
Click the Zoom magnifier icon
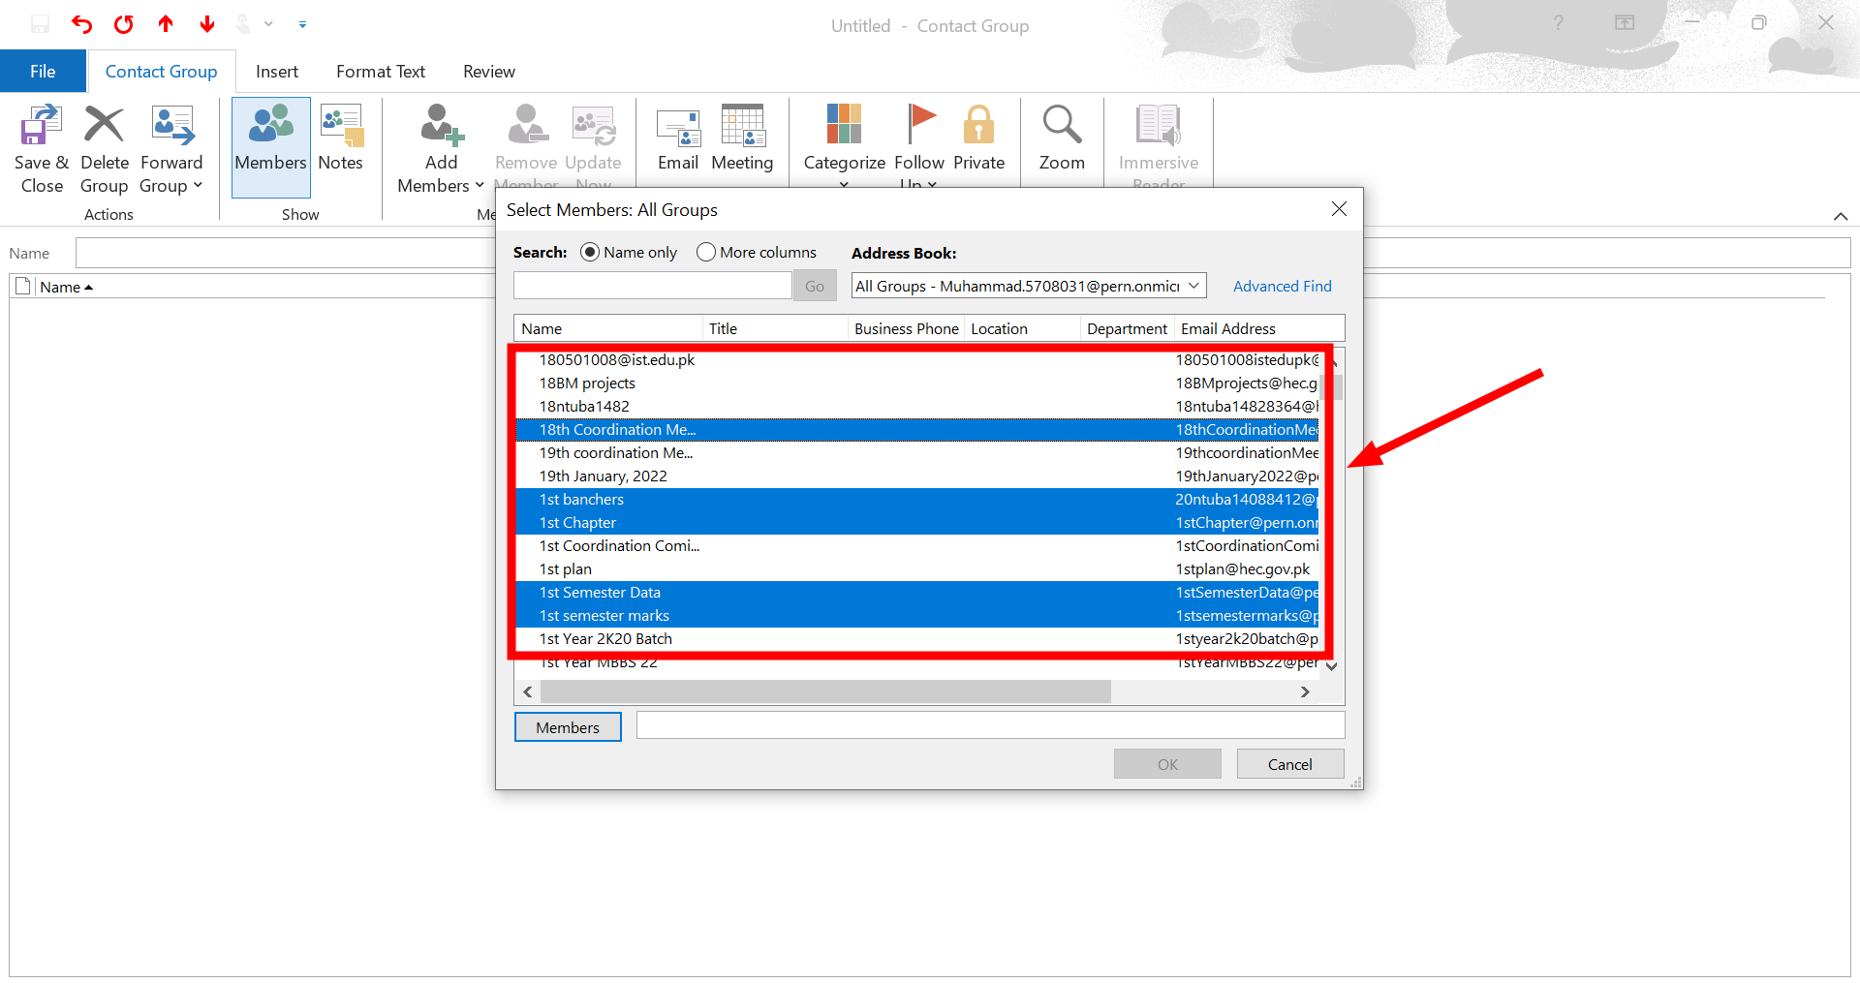(1062, 126)
